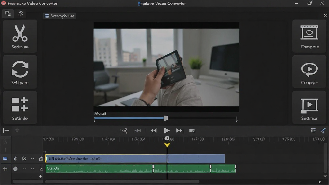Toggle the video track type icon
329x185 pixels.
[5, 159]
